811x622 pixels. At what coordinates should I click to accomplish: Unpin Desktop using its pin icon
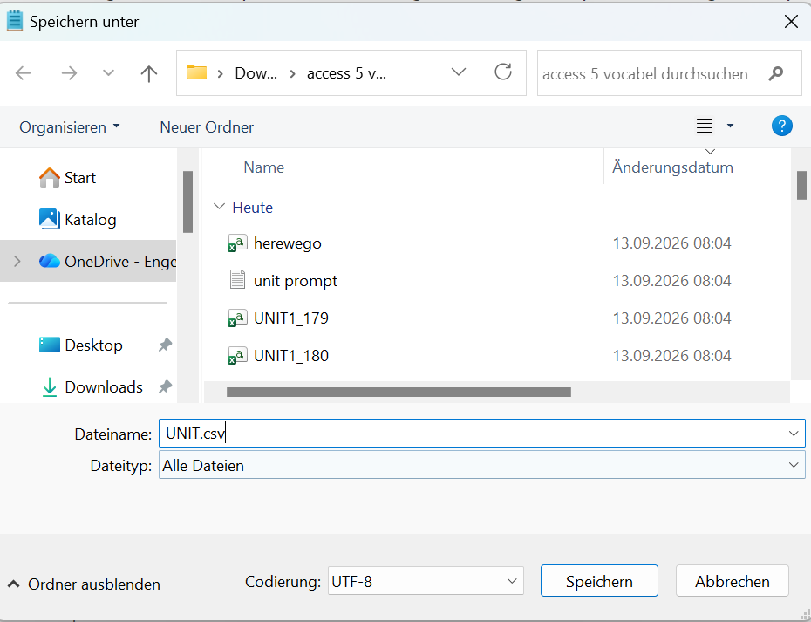(x=165, y=345)
